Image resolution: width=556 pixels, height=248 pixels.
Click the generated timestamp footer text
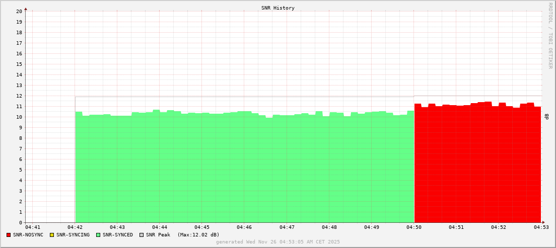tap(278, 242)
